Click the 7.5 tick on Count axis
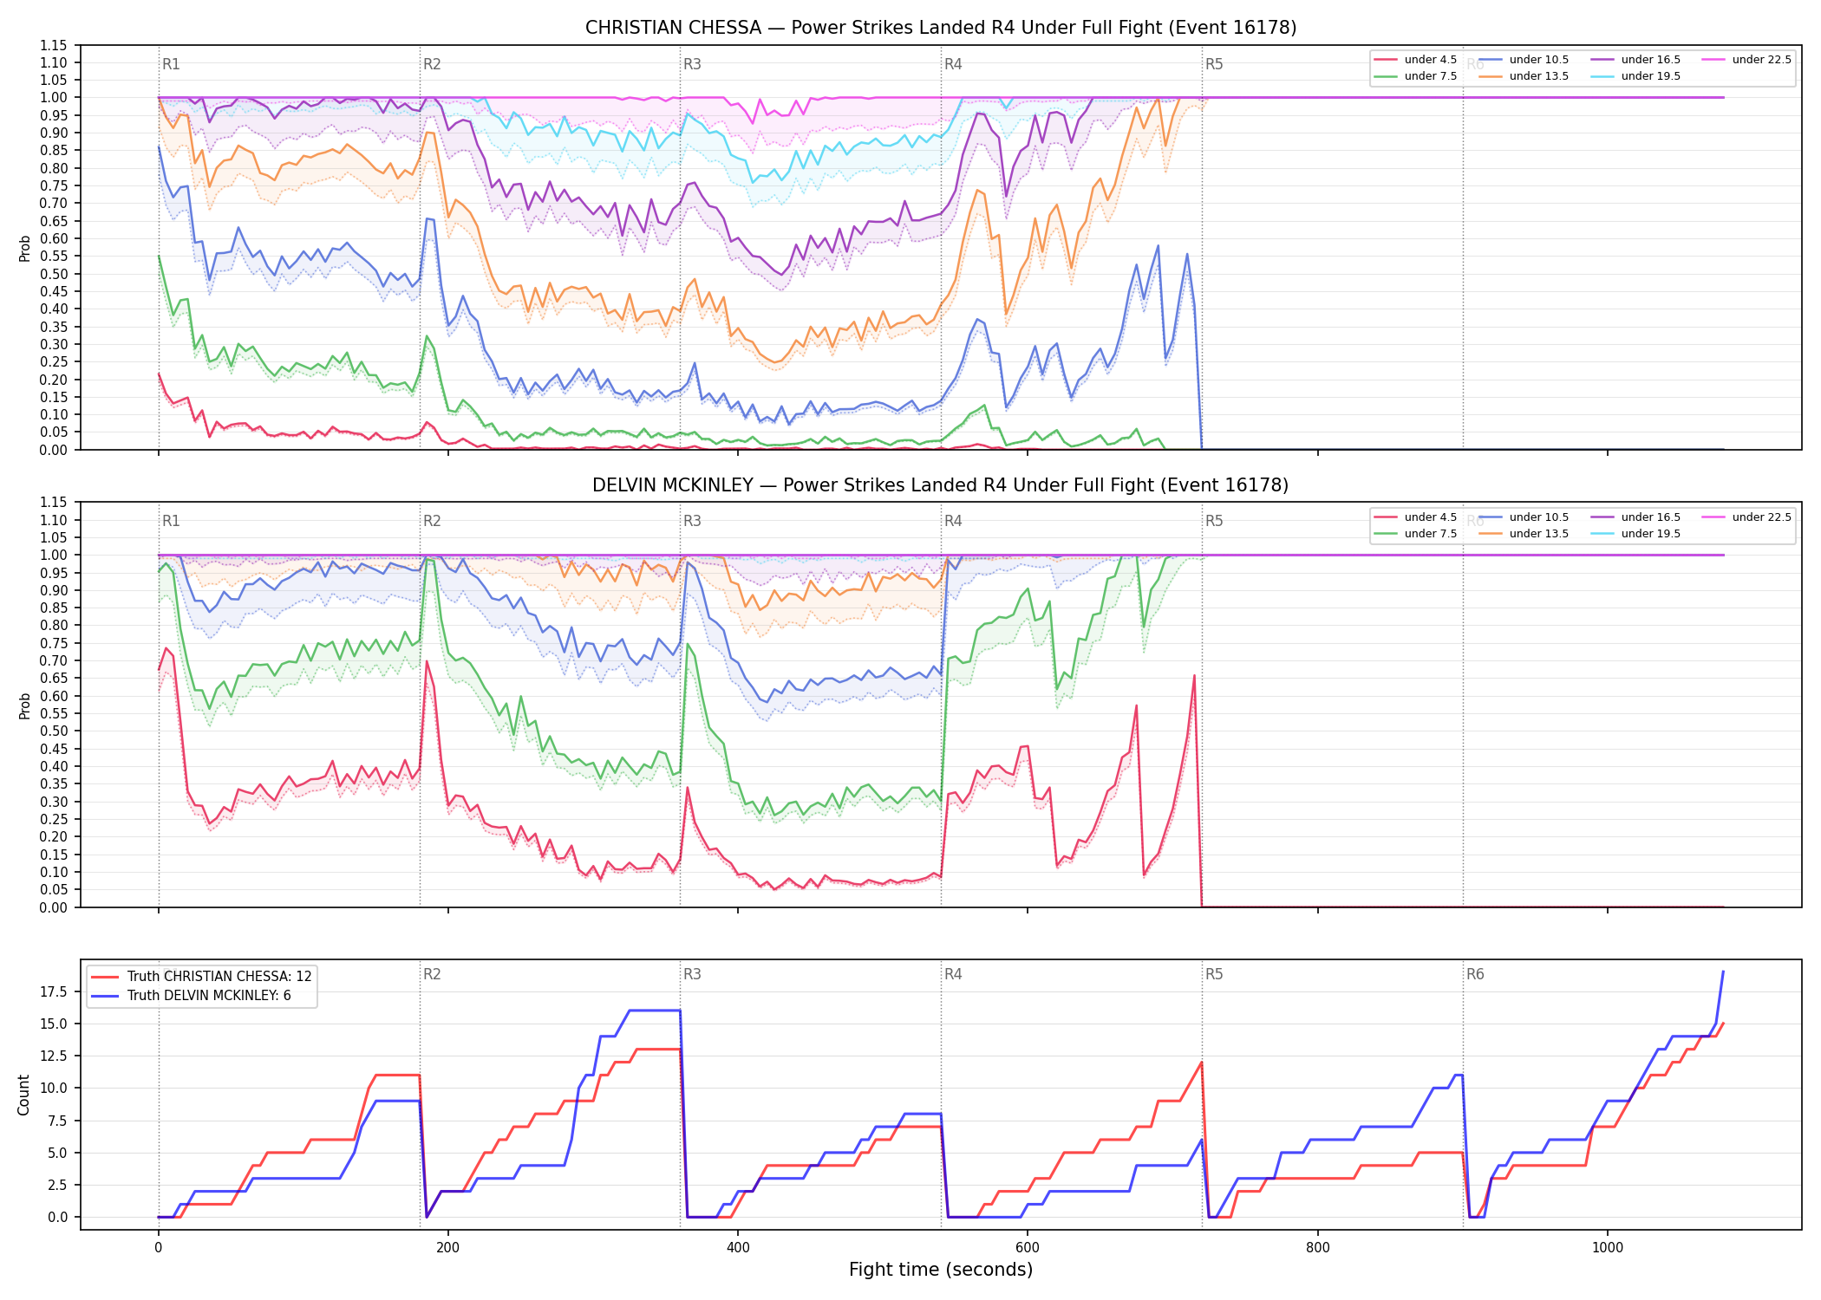Image resolution: width=1821 pixels, height=1300 pixels. (57, 1121)
